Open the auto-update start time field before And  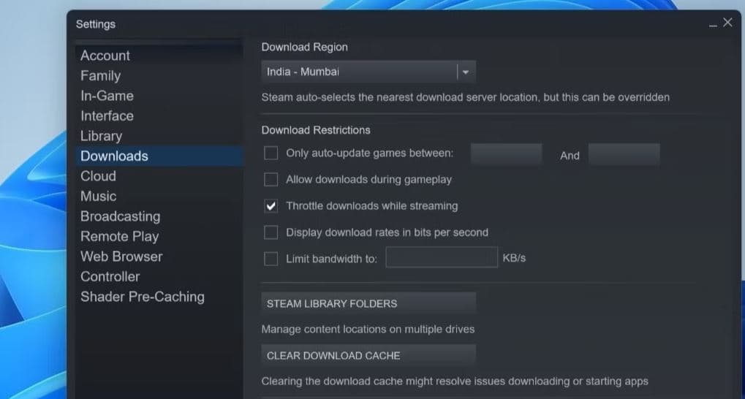tap(506, 154)
